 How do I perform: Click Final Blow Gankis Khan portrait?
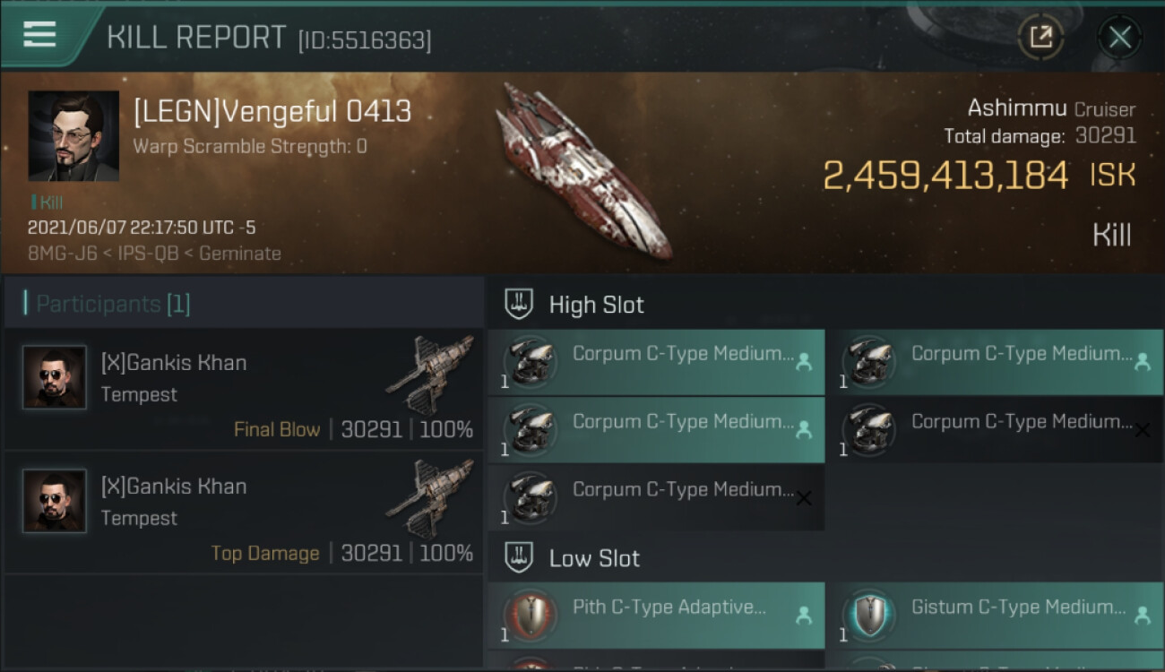tap(55, 378)
